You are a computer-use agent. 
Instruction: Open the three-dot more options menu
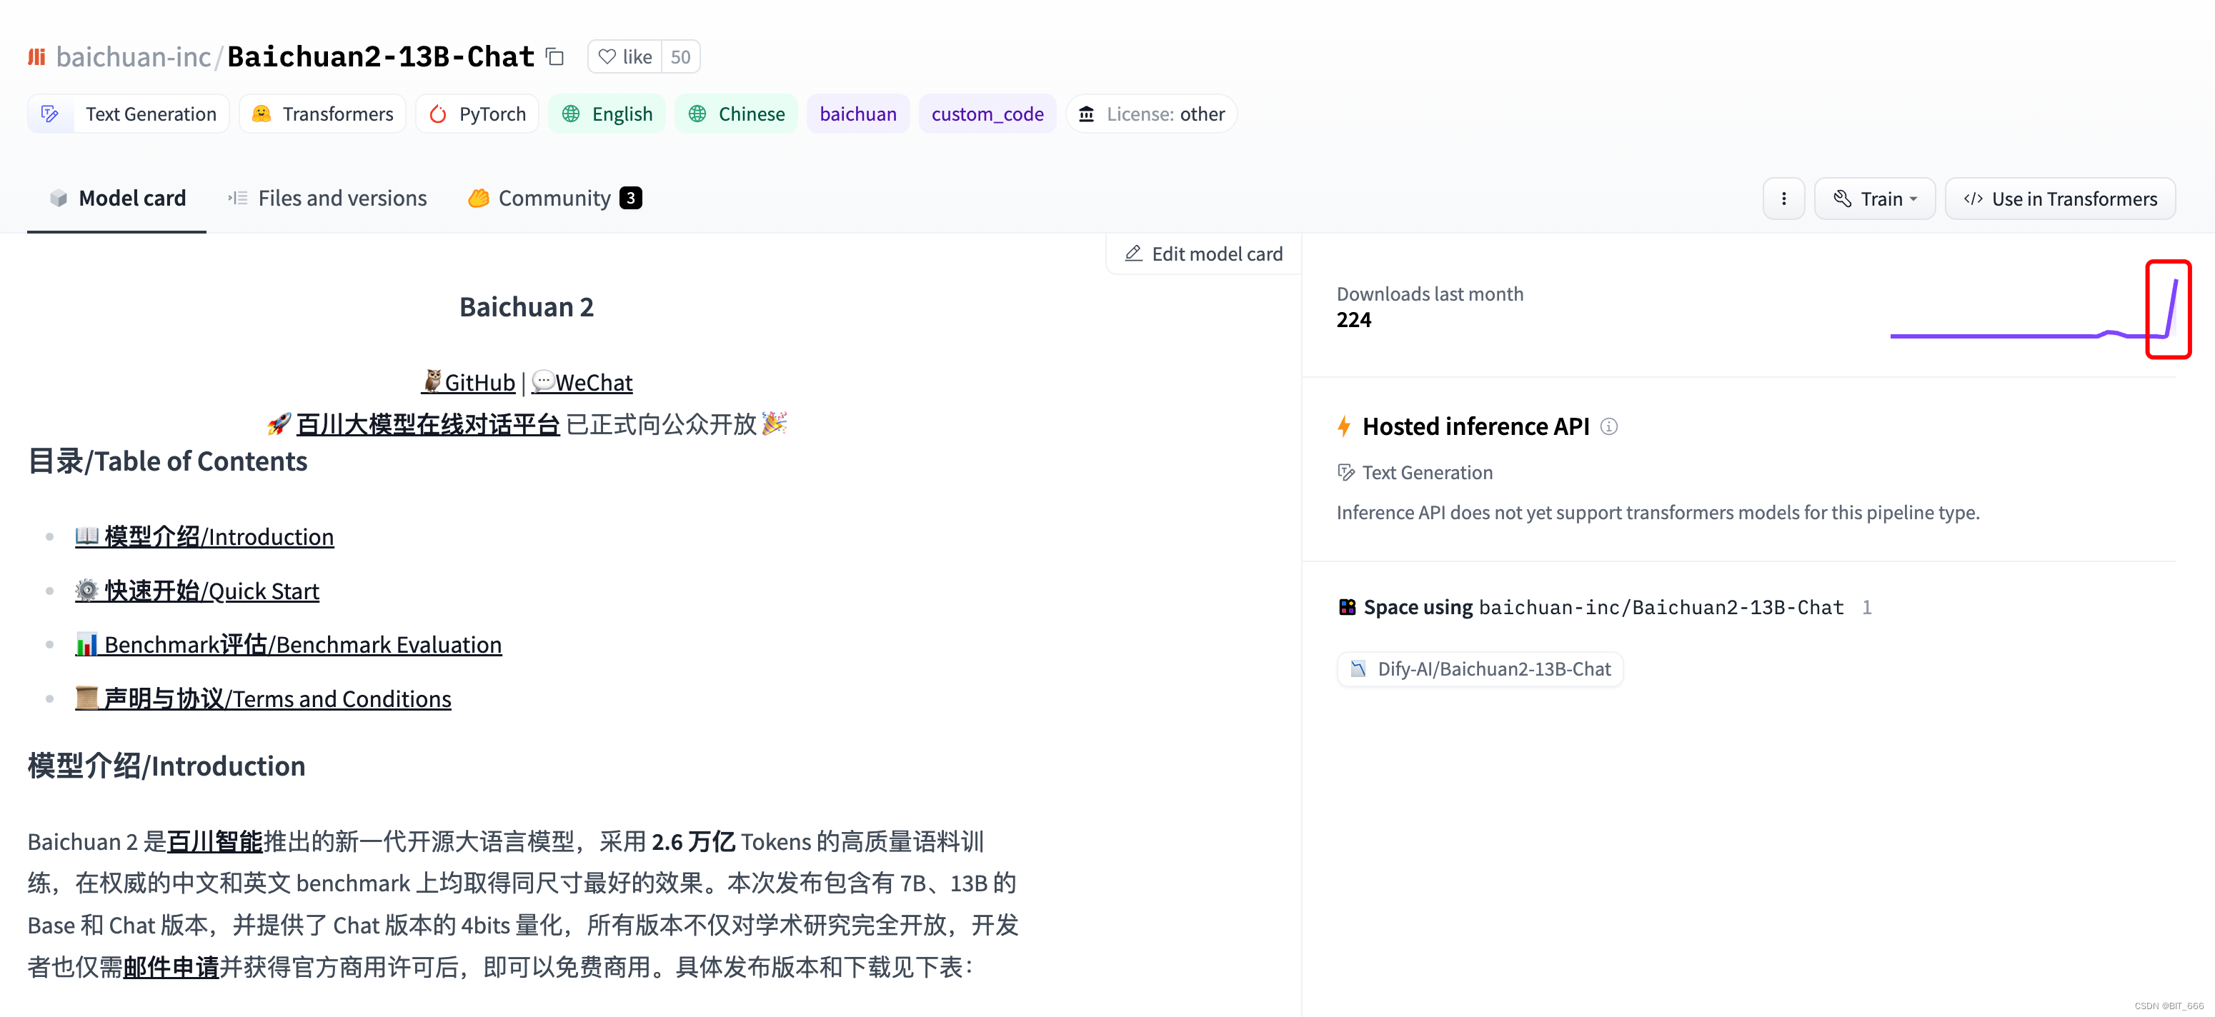[x=1783, y=199]
